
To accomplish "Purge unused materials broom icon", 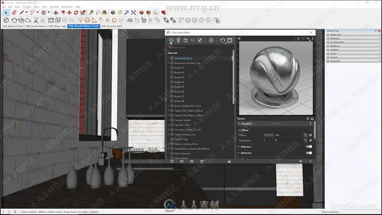I will [229, 161].
